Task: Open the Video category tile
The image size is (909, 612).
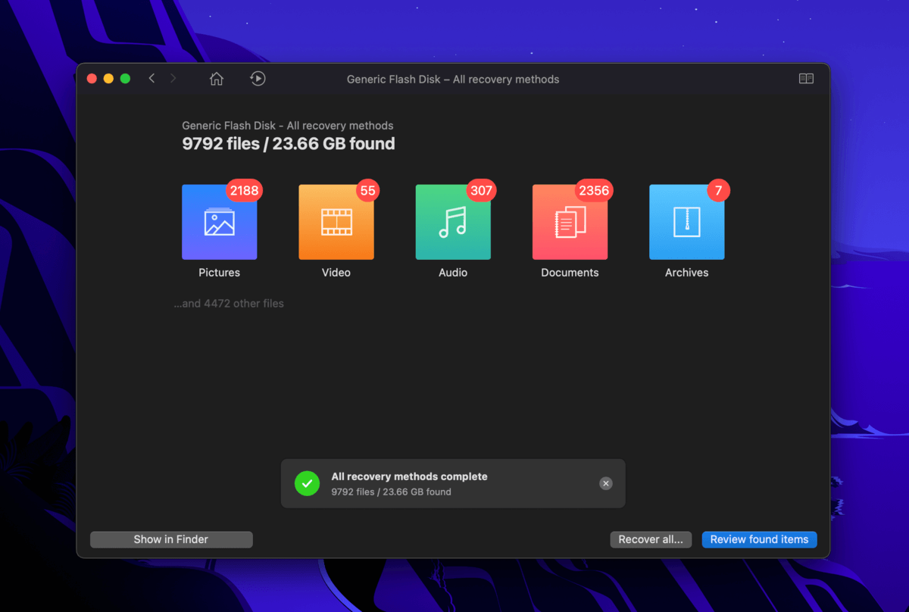Action: (336, 223)
